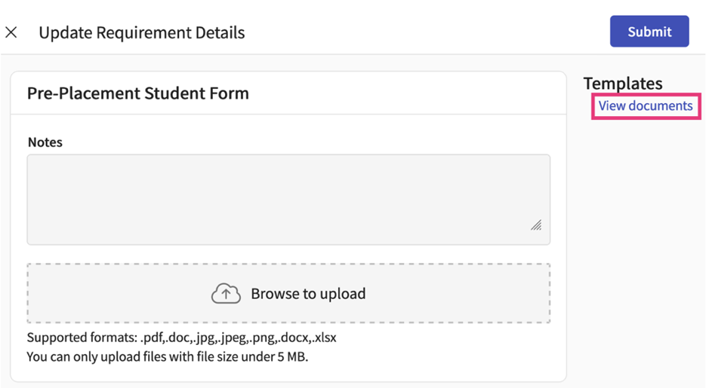Click the Pre-Placement Student Form heading
The image size is (706, 388).
click(x=138, y=93)
